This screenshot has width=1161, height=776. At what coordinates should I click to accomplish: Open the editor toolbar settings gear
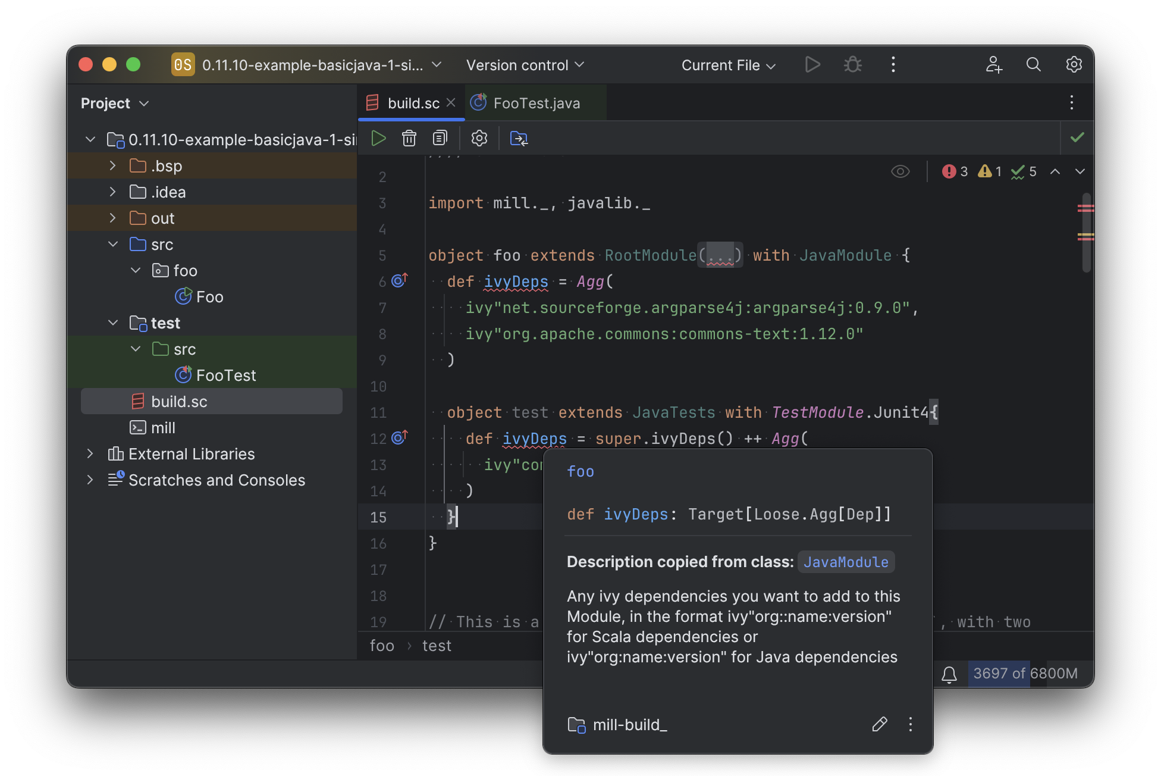click(479, 137)
